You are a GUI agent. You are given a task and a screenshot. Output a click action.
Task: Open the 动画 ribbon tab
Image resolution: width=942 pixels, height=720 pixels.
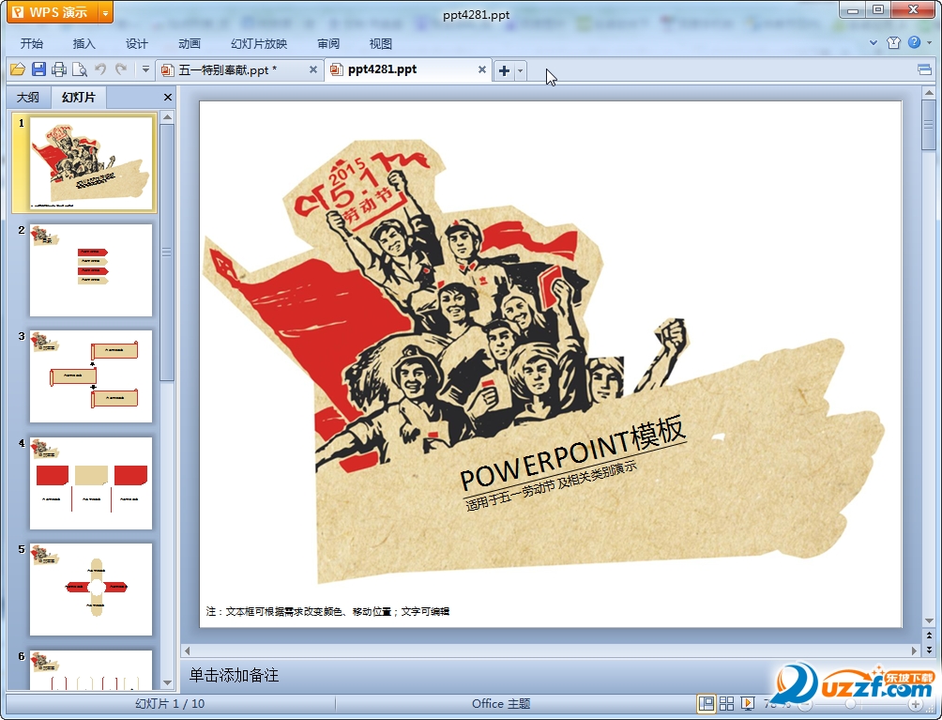click(190, 44)
